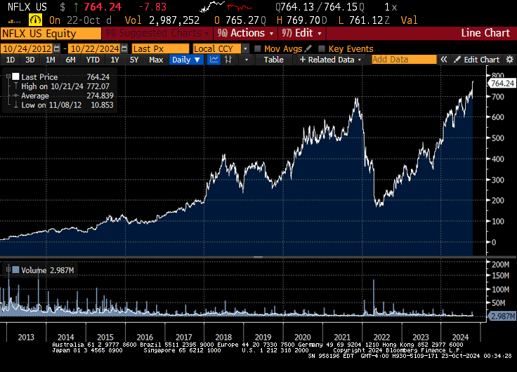Click the pencil icon next to Mov Avgs
The height and width of the screenshot is (372, 517).
point(308,48)
